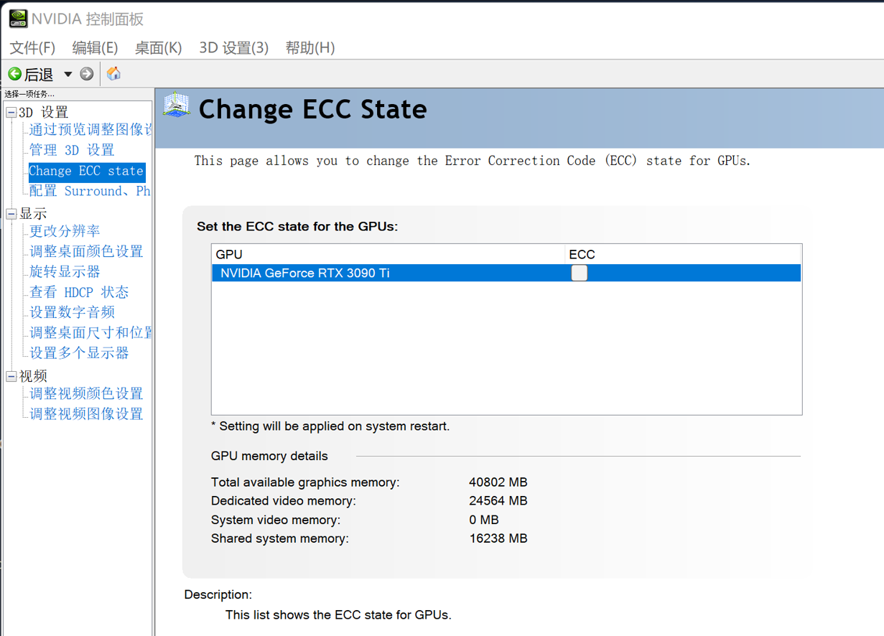The width and height of the screenshot is (884, 636).
Task: Go to 查看 HDCP 状态 page
Action: point(79,292)
